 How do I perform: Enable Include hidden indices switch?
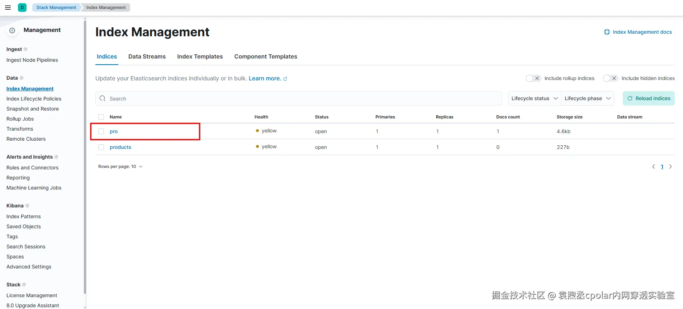point(610,78)
